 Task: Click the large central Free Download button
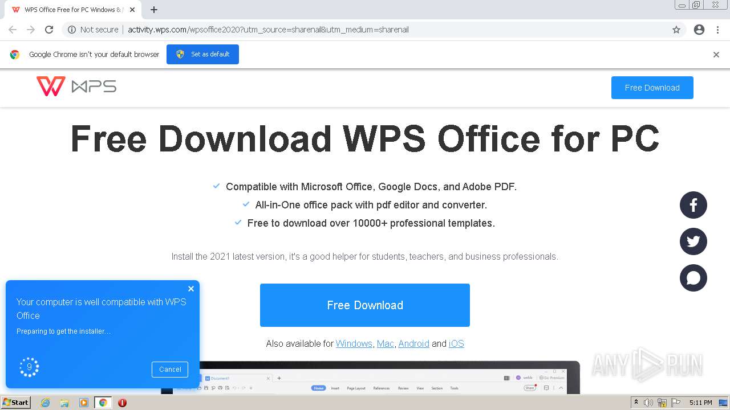[x=365, y=305]
